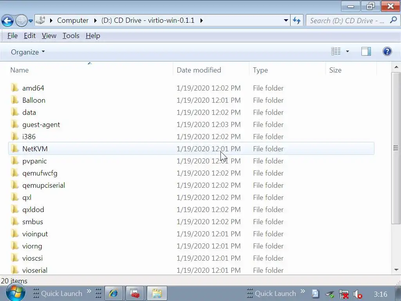The width and height of the screenshot is (401, 301).
Task: Select the (D:) CD Drive breadcrumb segment
Action: click(148, 20)
